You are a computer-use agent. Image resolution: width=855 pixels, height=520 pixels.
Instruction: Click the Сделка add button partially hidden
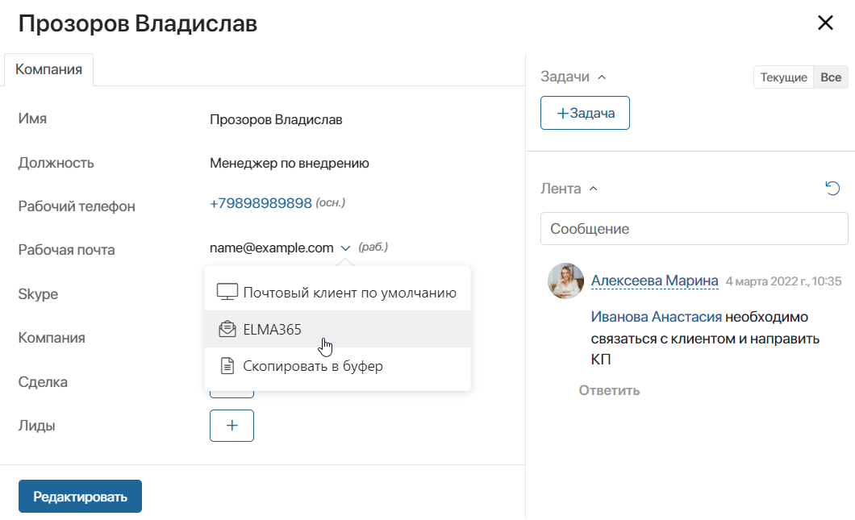231,393
